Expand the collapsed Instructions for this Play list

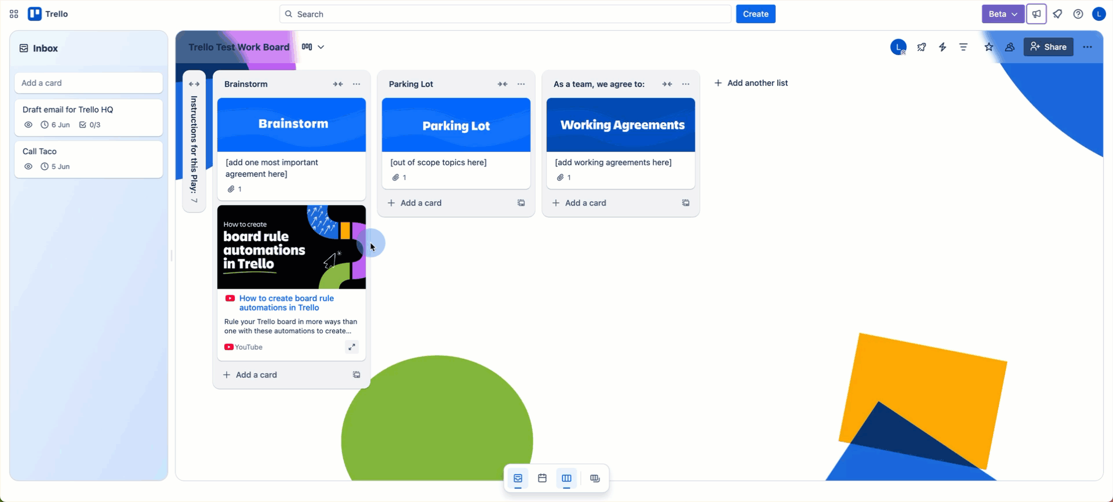point(194,84)
